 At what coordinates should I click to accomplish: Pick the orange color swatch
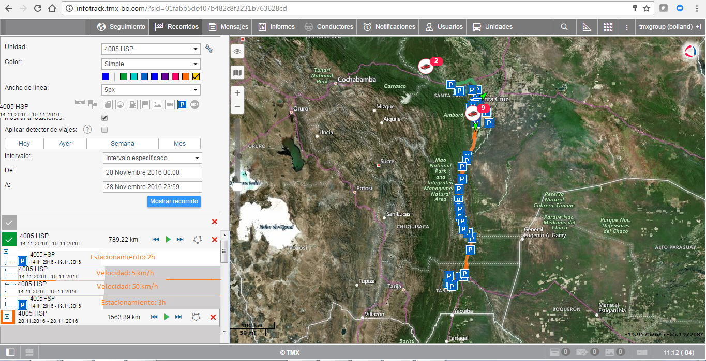[186, 77]
